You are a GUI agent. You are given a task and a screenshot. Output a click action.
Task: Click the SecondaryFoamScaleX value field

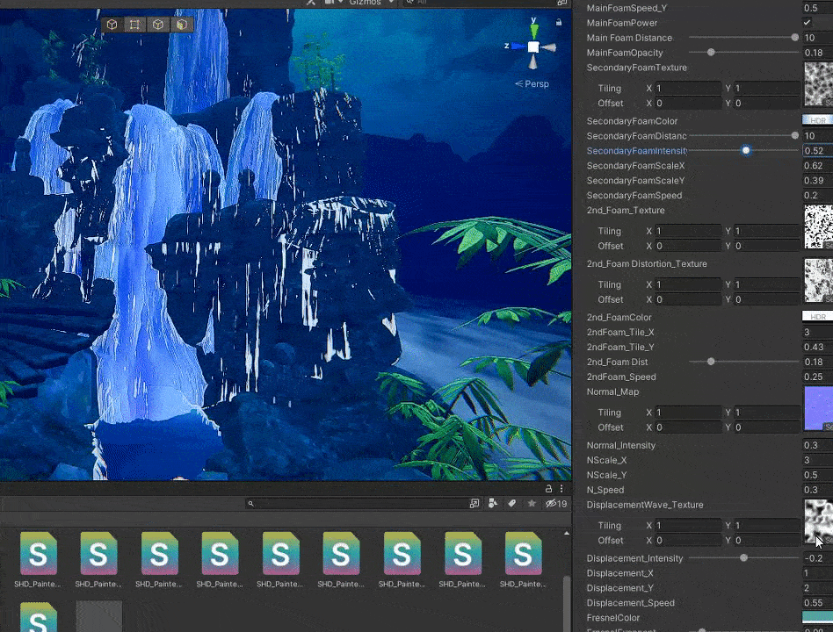coord(817,166)
